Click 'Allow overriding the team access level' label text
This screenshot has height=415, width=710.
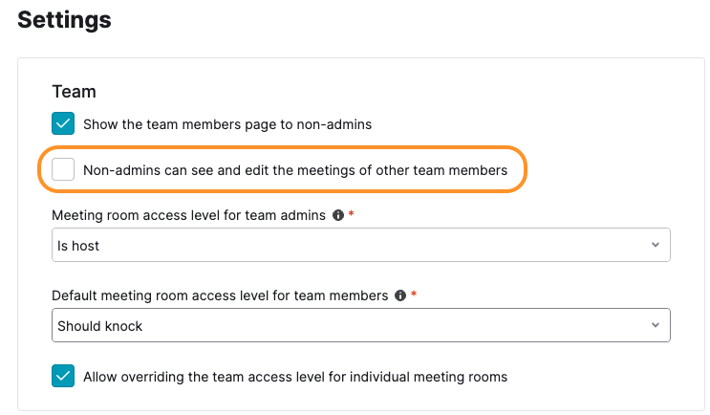(x=294, y=377)
